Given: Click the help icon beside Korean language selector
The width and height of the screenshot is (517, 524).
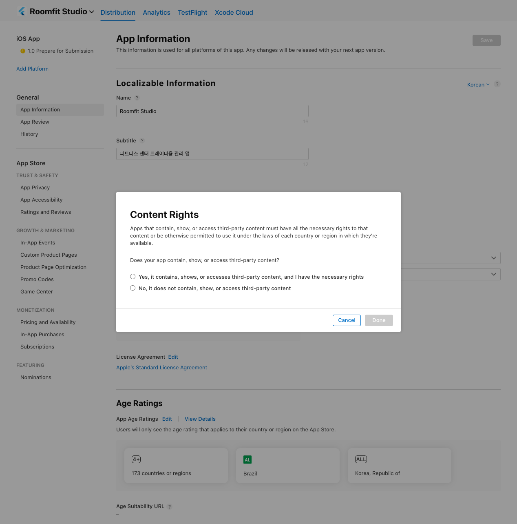Looking at the screenshot, I should (497, 84).
